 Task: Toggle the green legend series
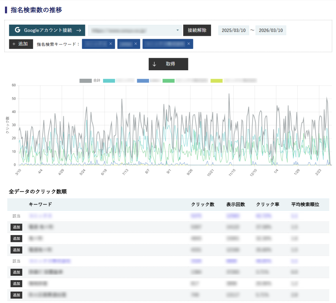click(169, 80)
